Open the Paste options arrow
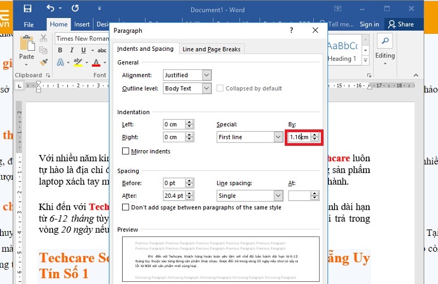Screen dimensions: 438x284 [x=26, y=64]
